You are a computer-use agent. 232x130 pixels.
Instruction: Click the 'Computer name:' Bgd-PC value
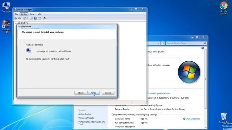(144, 119)
